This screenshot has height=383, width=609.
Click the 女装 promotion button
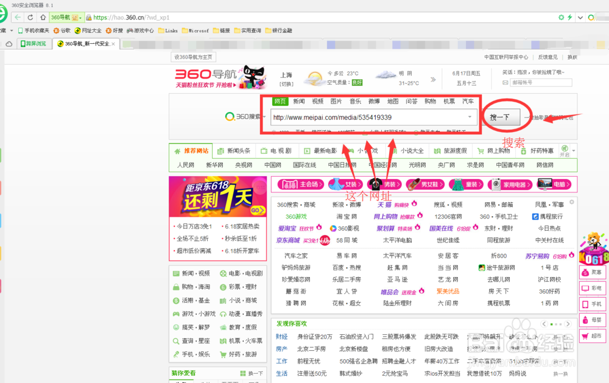click(x=346, y=184)
